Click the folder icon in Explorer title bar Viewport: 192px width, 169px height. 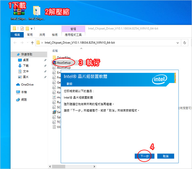tap(14, 28)
